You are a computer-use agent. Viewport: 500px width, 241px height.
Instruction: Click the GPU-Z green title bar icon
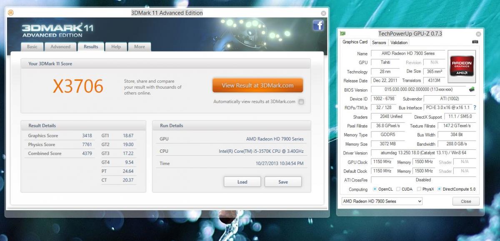342,34
